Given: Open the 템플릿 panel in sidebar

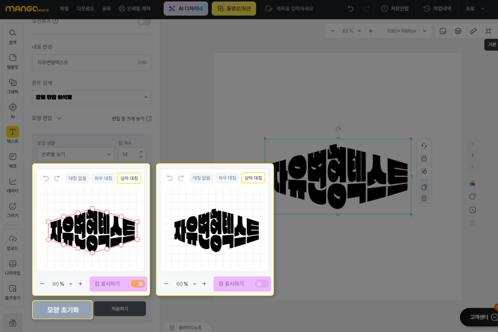Looking at the screenshot, I should 12,61.
